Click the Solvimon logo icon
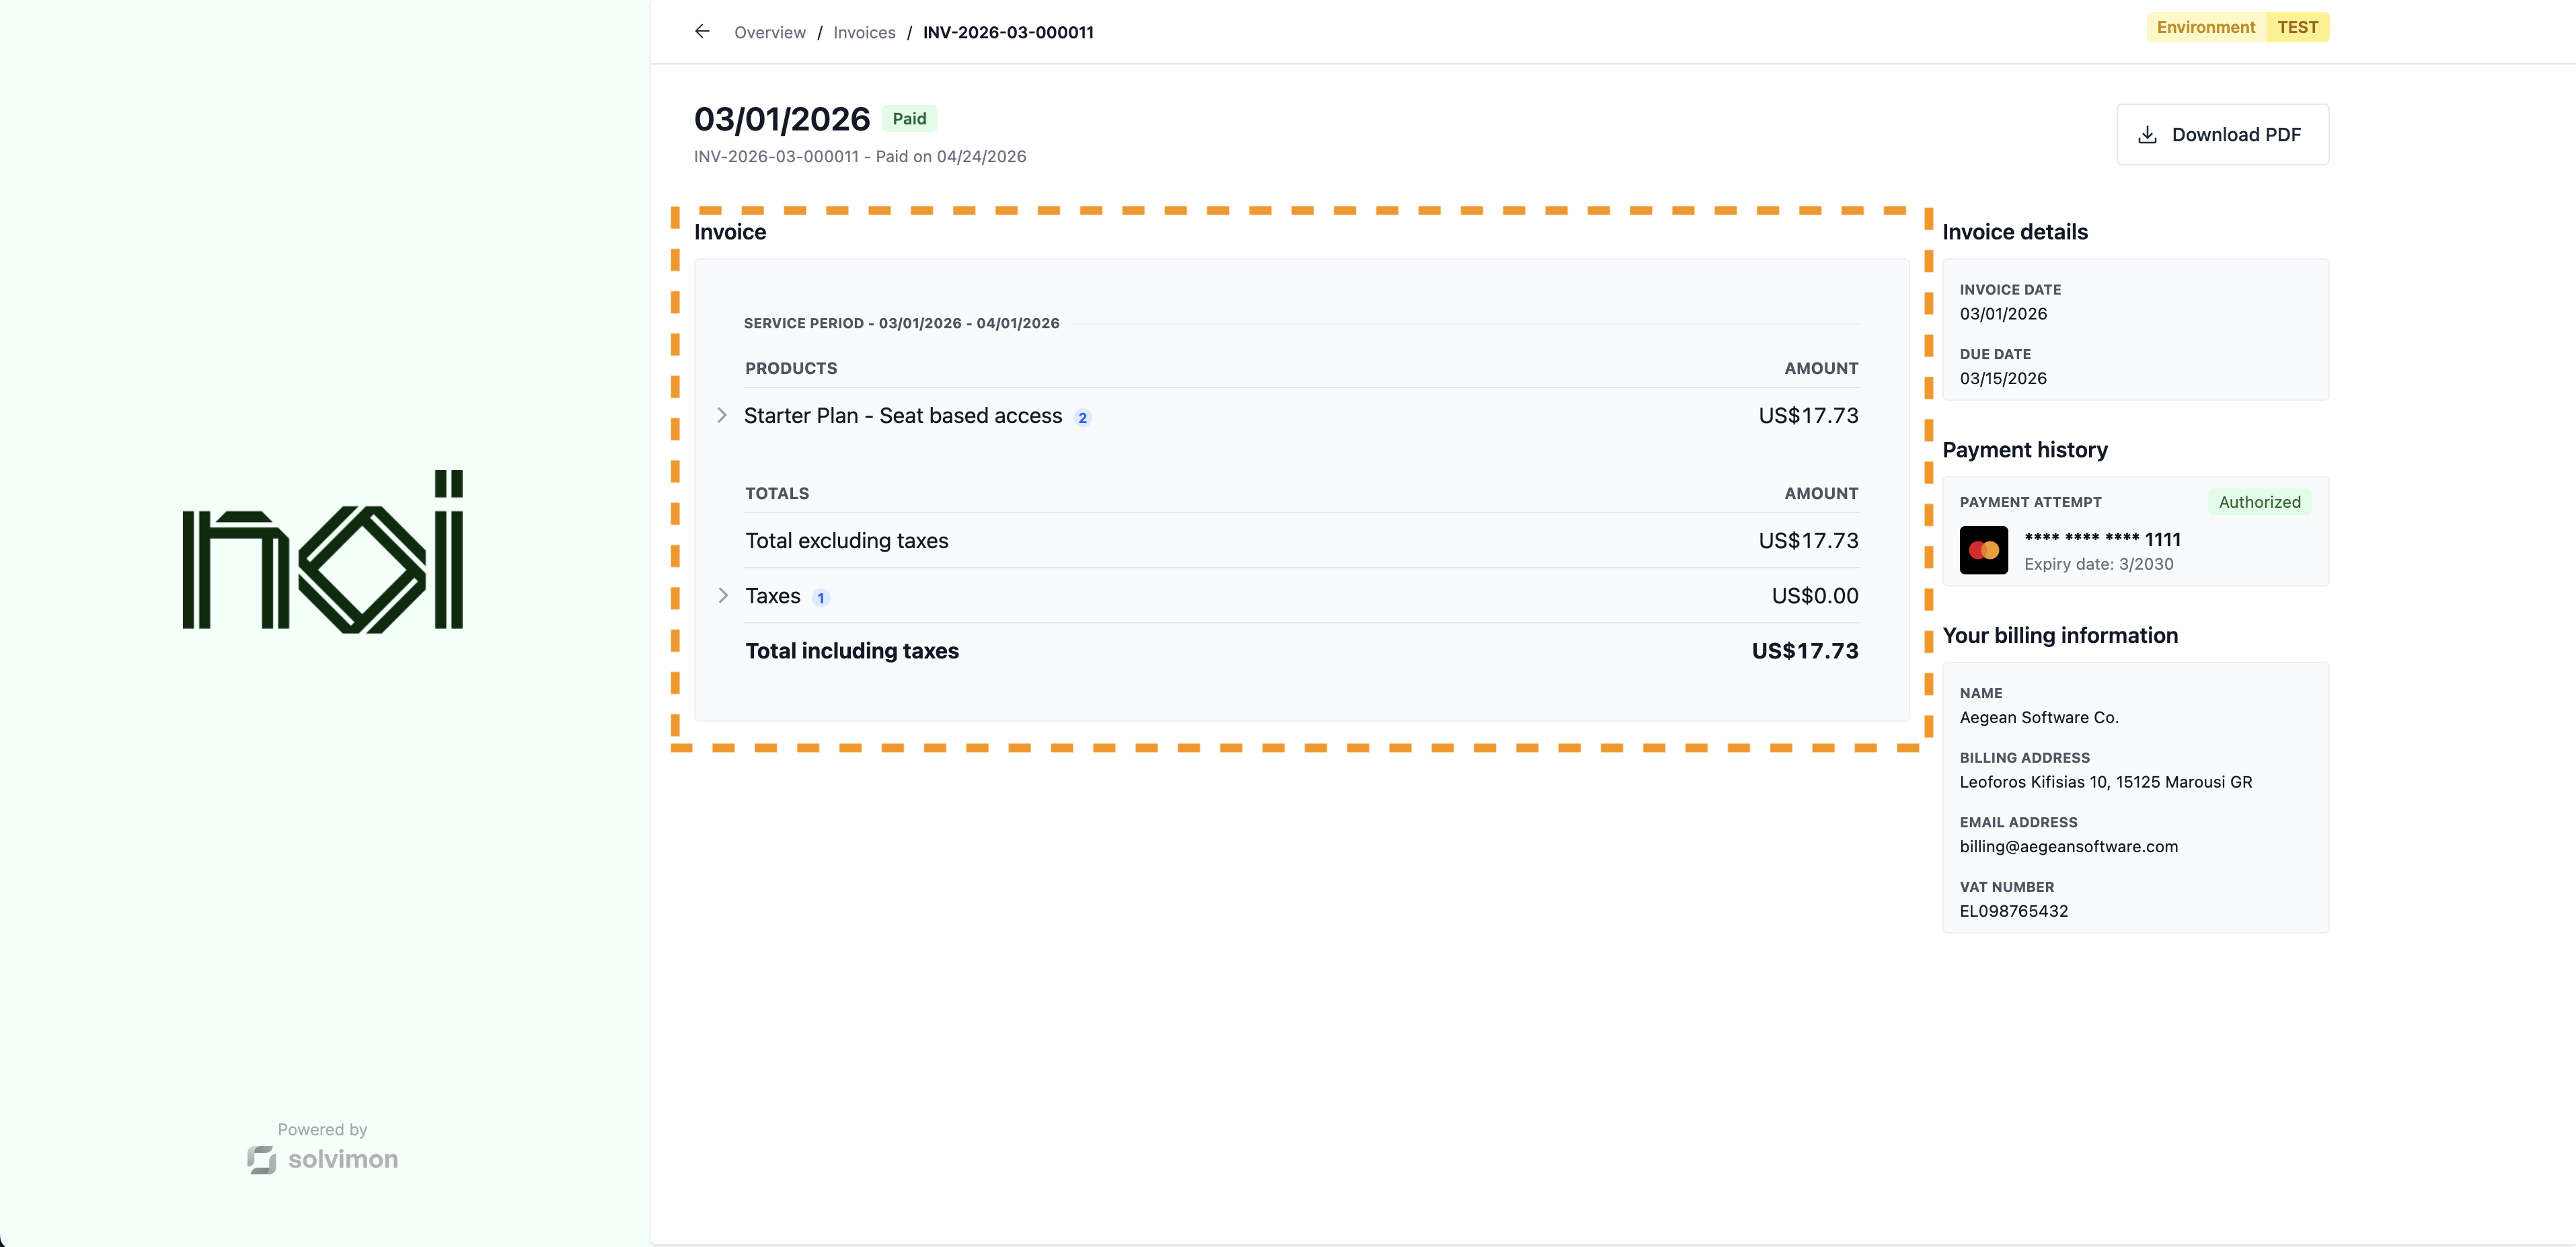2576x1247 pixels. pos(262,1159)
